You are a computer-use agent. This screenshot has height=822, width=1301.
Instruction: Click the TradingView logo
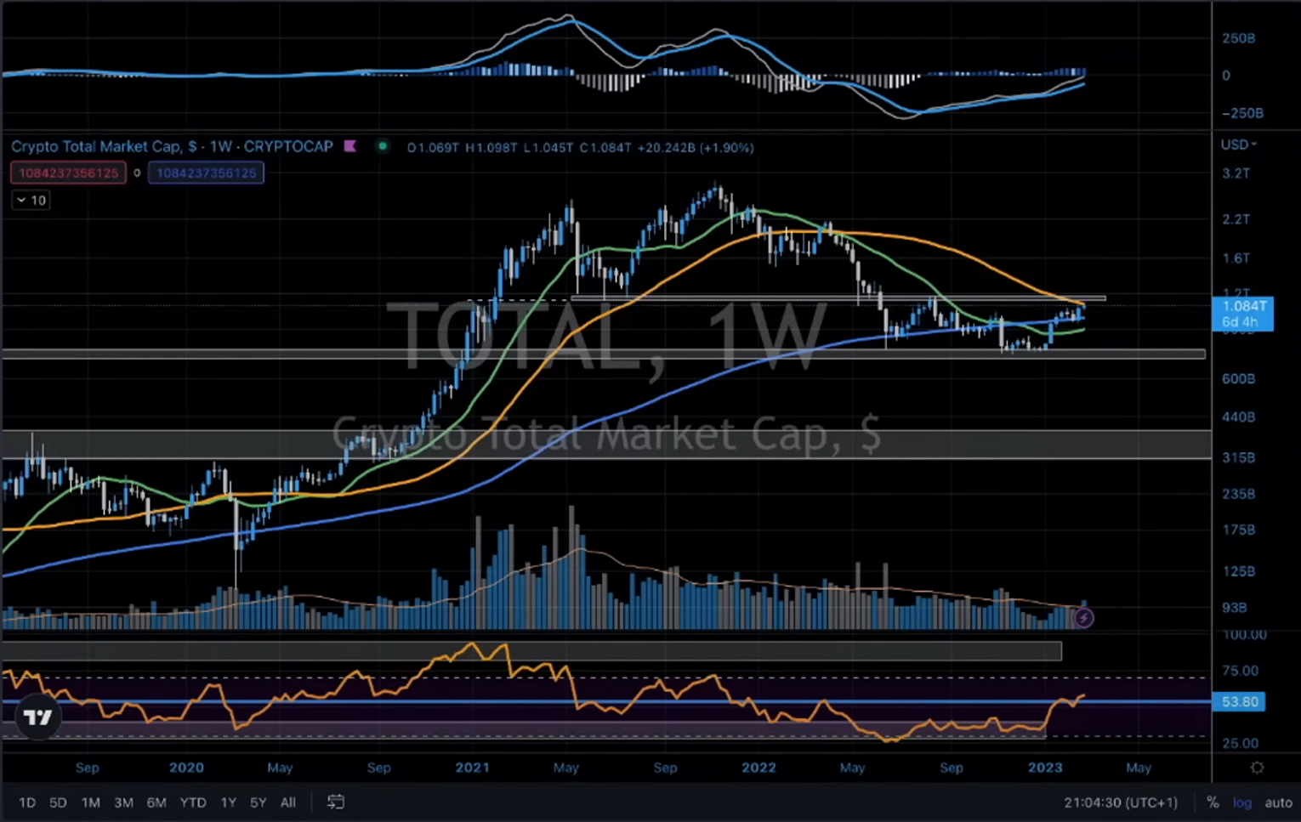pos(37,717)
